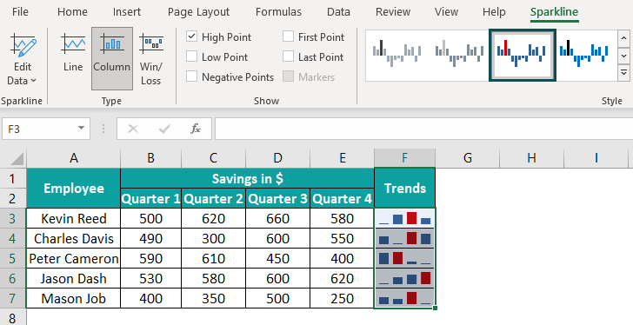Click the Employee header cell
This screenshot has width=633, height=325.
pyautogui.click(x=73, y=188)
